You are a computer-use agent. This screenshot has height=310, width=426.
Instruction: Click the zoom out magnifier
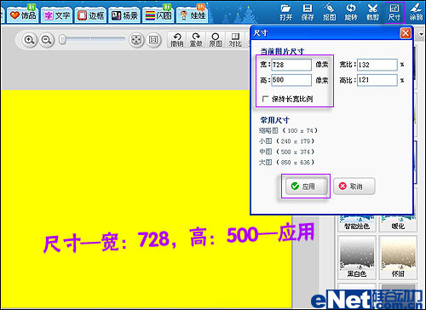click(46, 40)
